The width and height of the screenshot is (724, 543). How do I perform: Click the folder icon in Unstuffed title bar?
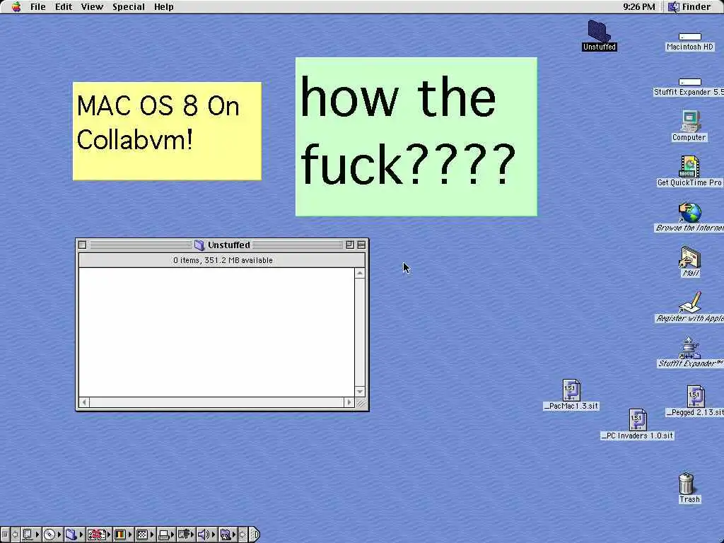(199, 245)
